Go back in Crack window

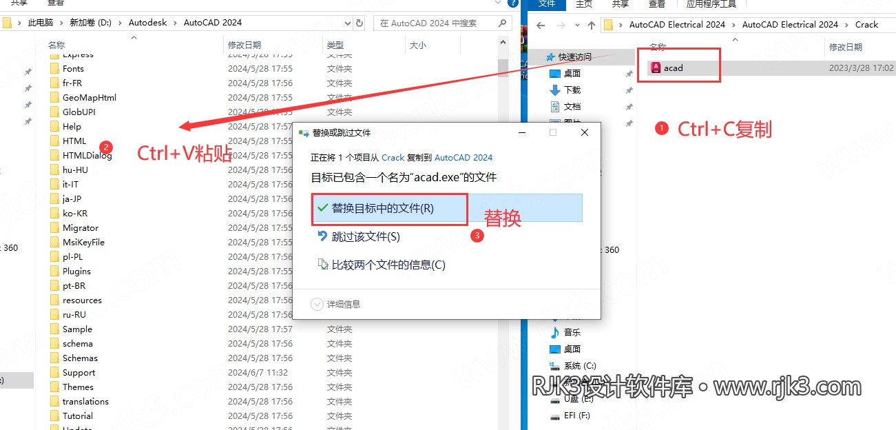[541, 25]
